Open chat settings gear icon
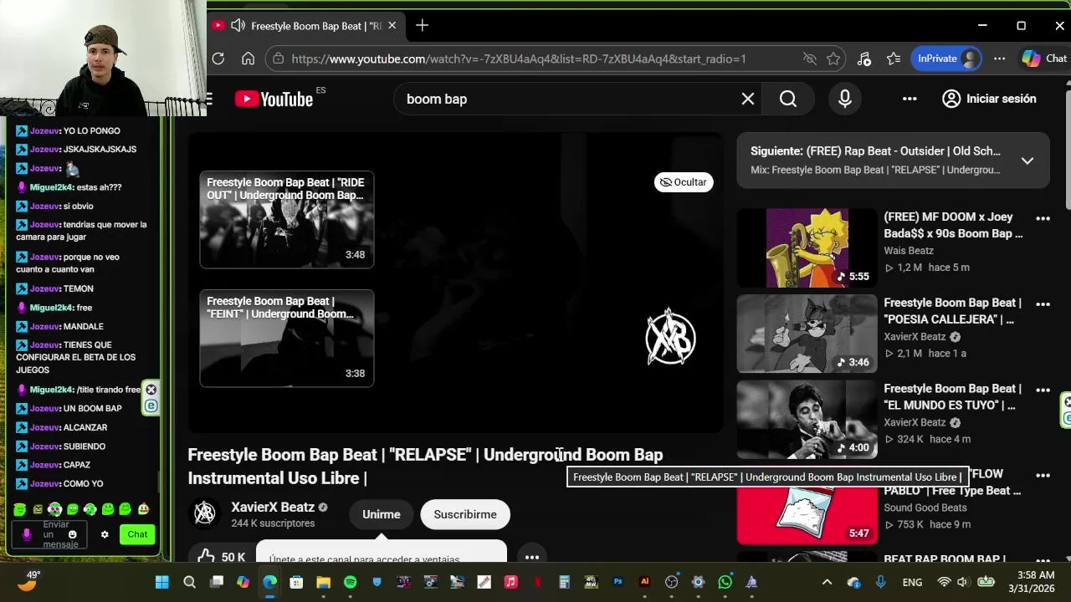1071x602 pixels. [x=105, y=534]
